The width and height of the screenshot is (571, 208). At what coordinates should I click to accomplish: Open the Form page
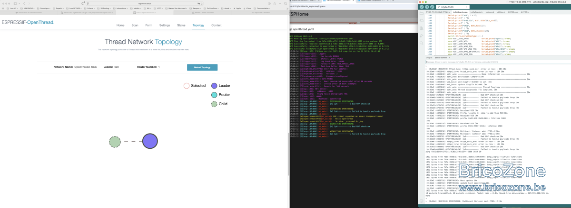[149, 25]
